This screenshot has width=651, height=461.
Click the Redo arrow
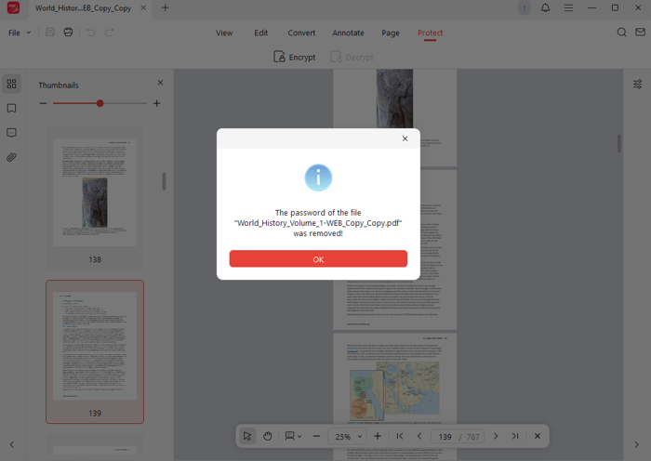pyautogui.click(x=109, y=33)
